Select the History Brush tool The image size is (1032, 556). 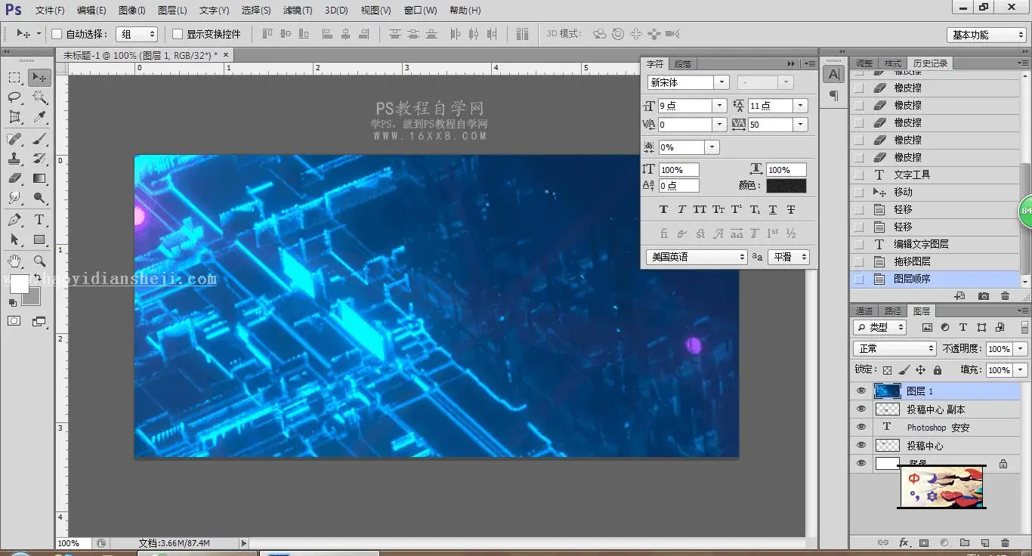point(39,159)
